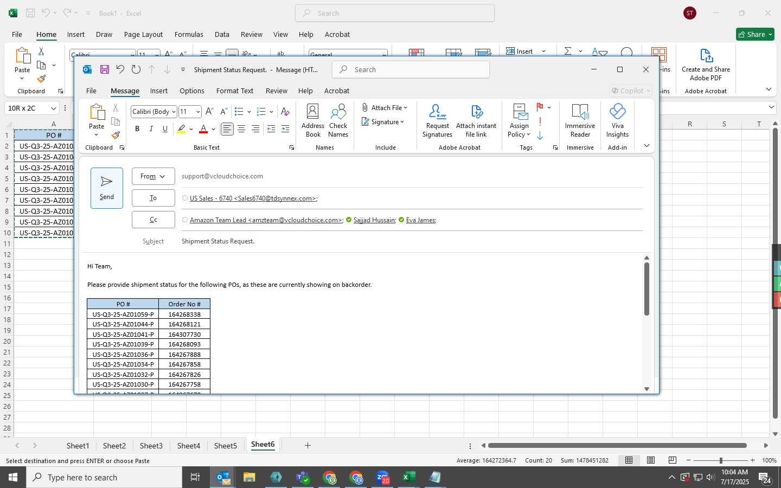Click Create and Share Adobe PDF in Excel
Viewport: 781px width, 488px height.
click(x=706, y=65)
